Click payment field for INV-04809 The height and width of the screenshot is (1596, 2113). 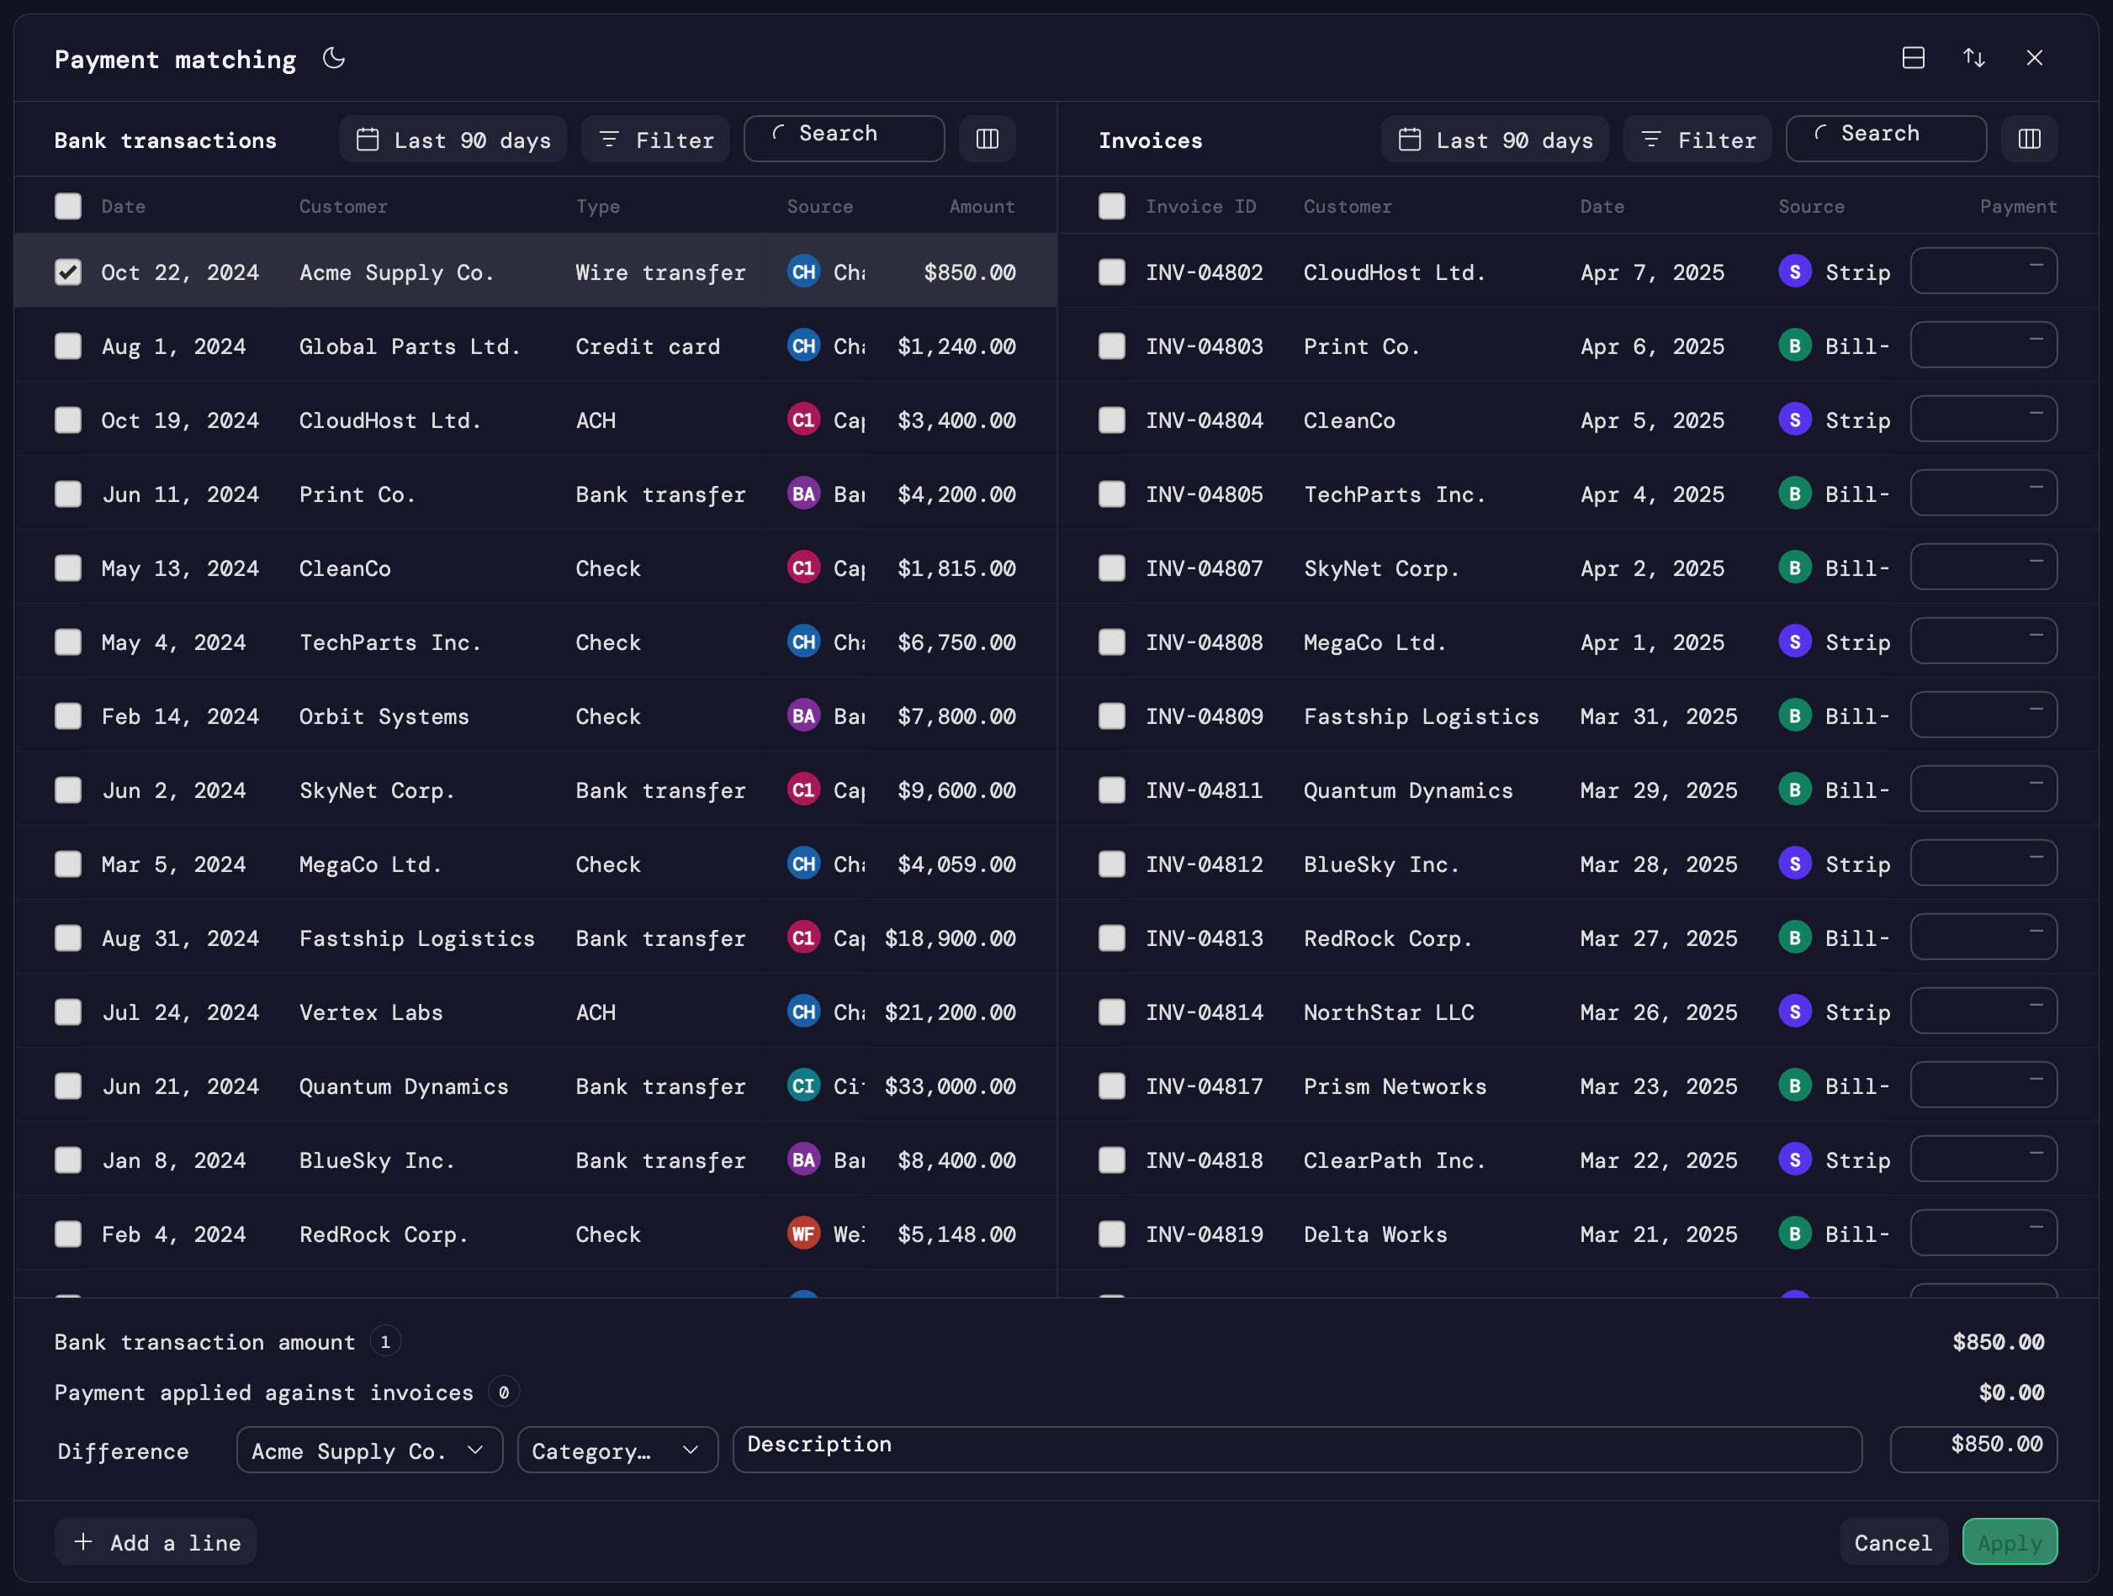pos(1984,716)
